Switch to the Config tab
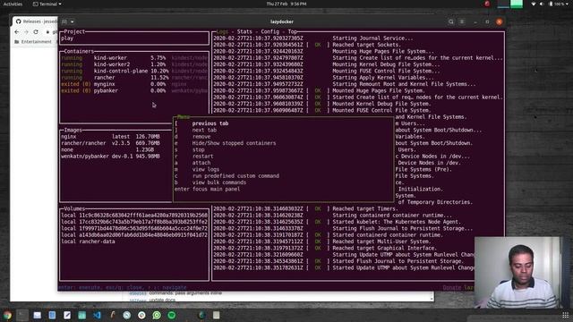 (x=270, y=32)
